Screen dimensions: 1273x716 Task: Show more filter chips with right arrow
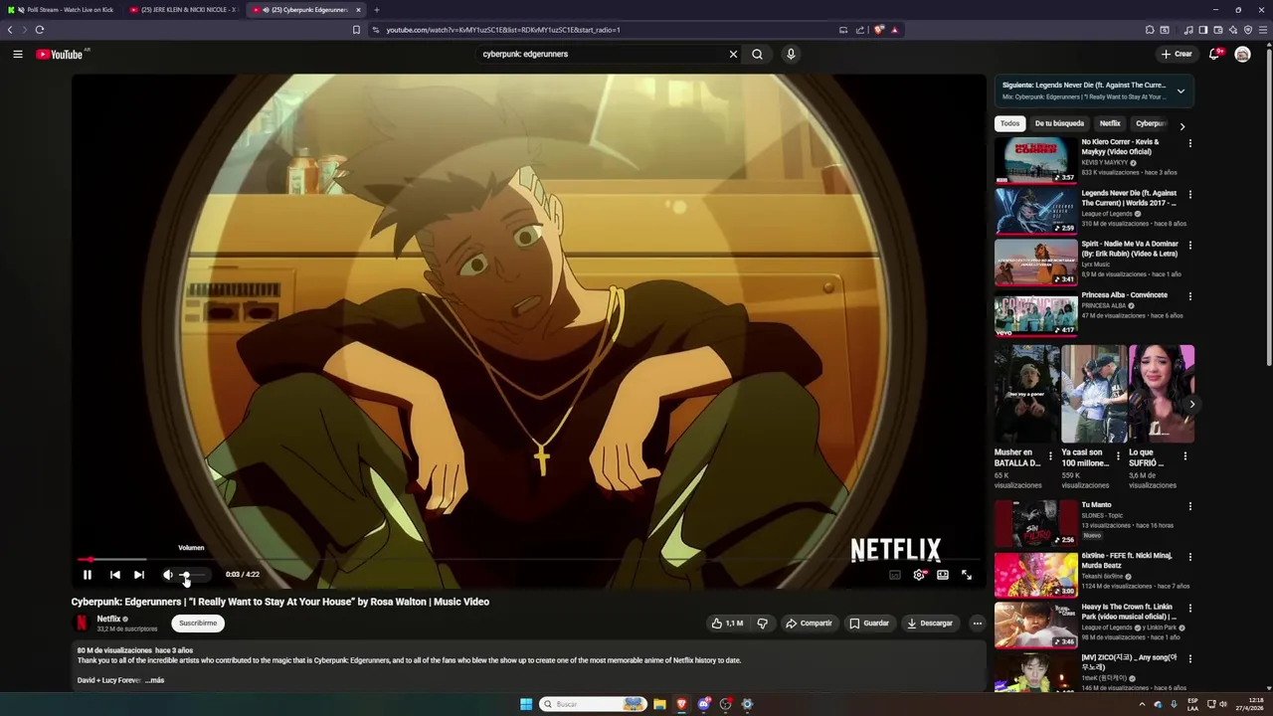click(1182, 126)
